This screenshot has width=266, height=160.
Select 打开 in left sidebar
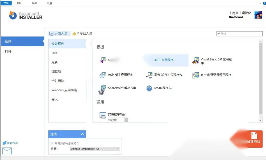pyautogui.click(x=22, y=51)
